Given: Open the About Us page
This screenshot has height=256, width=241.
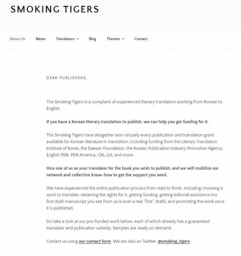Looking at the screenshot, I should (17, 39).
